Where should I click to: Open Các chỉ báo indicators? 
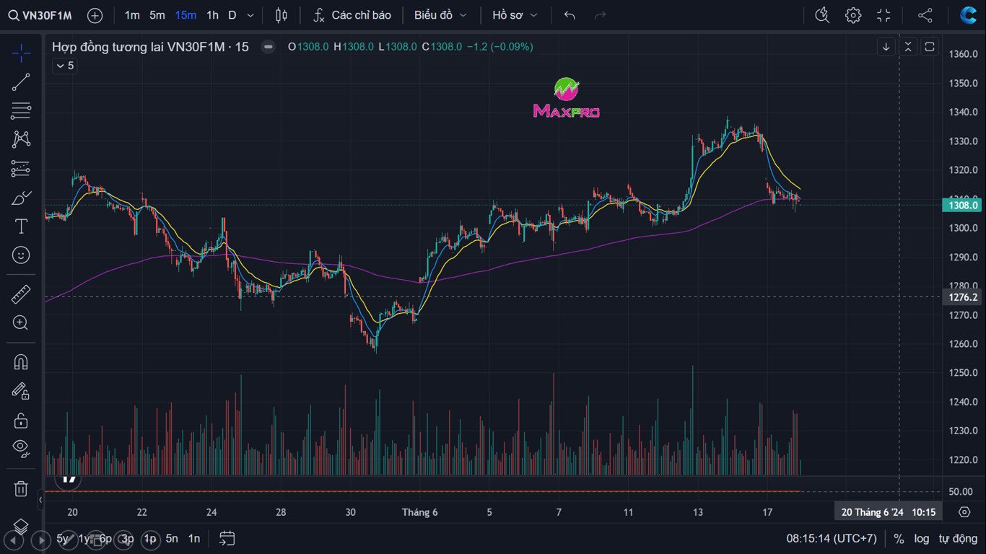[x=352, y=15]
